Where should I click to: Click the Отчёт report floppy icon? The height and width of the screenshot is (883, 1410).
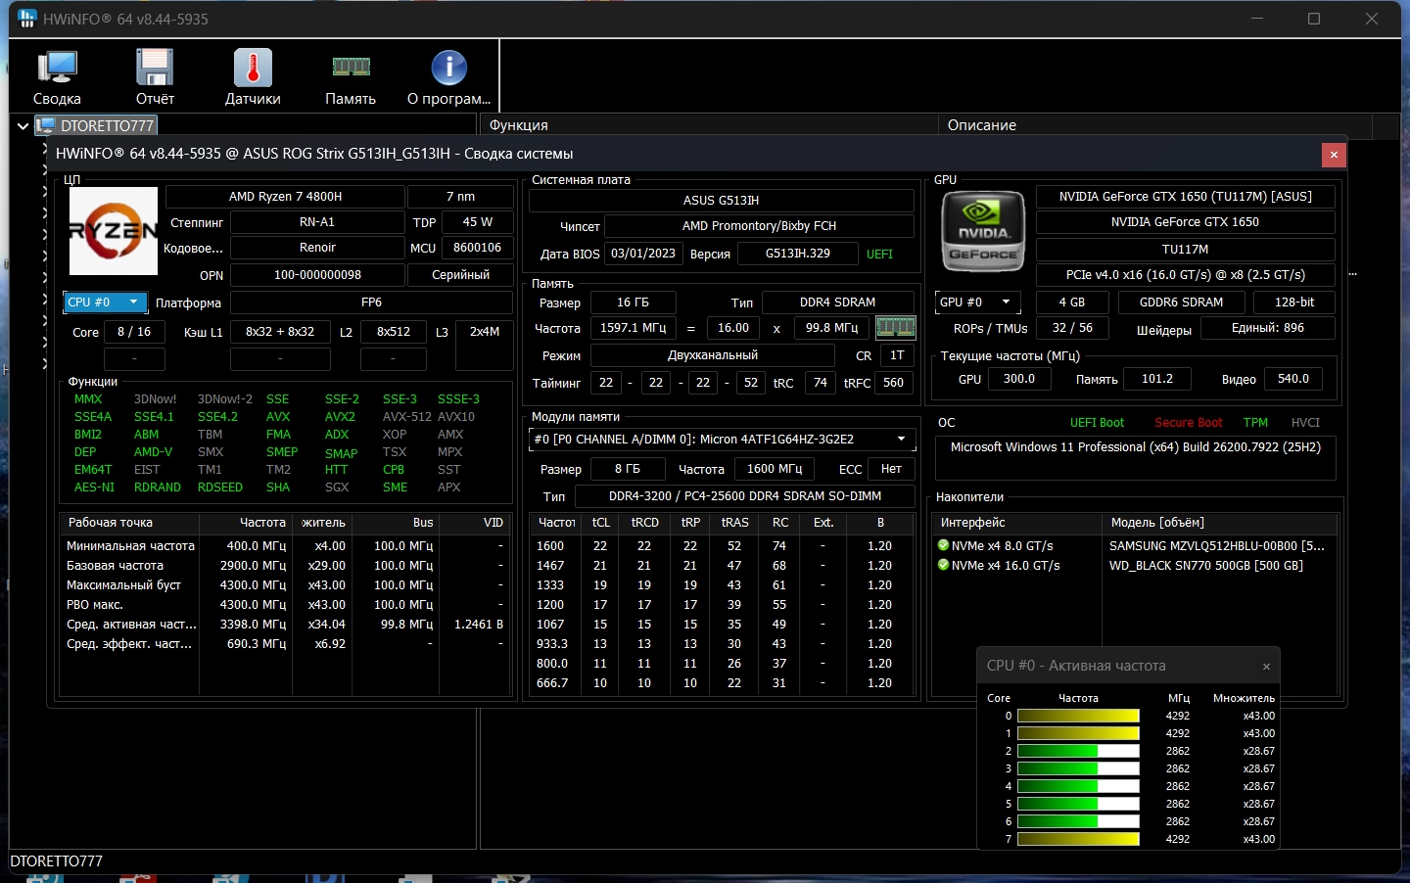coord(155,76)
